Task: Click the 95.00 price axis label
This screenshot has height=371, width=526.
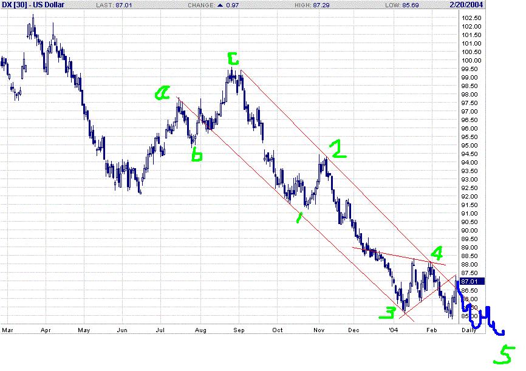Action: pyautogui.click(x=470, y=145)
